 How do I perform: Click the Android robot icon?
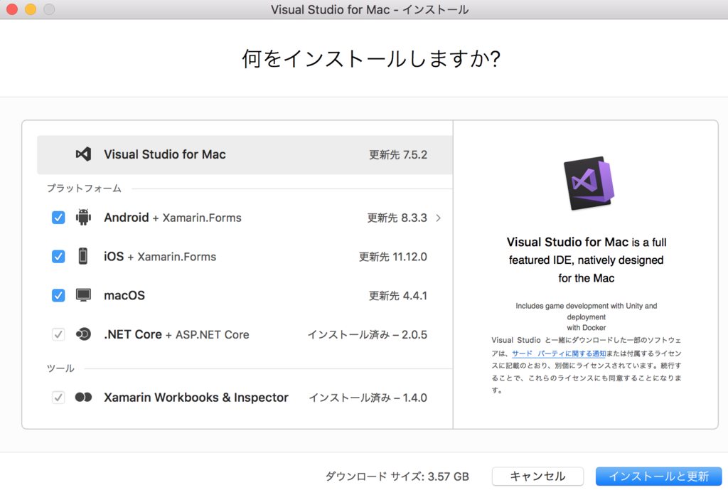pyautogui.click(x=84, y=218)
